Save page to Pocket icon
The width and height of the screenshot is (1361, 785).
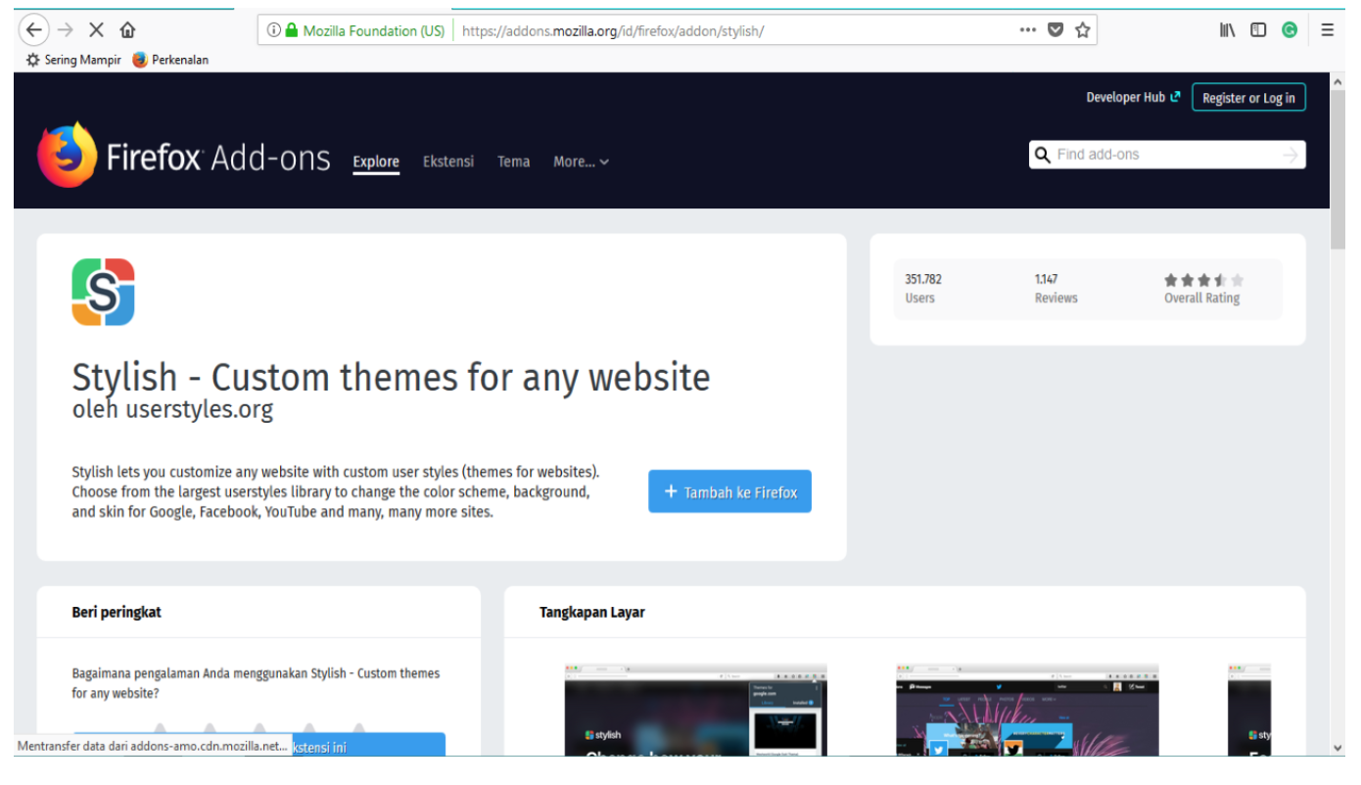coord(1055,30)
